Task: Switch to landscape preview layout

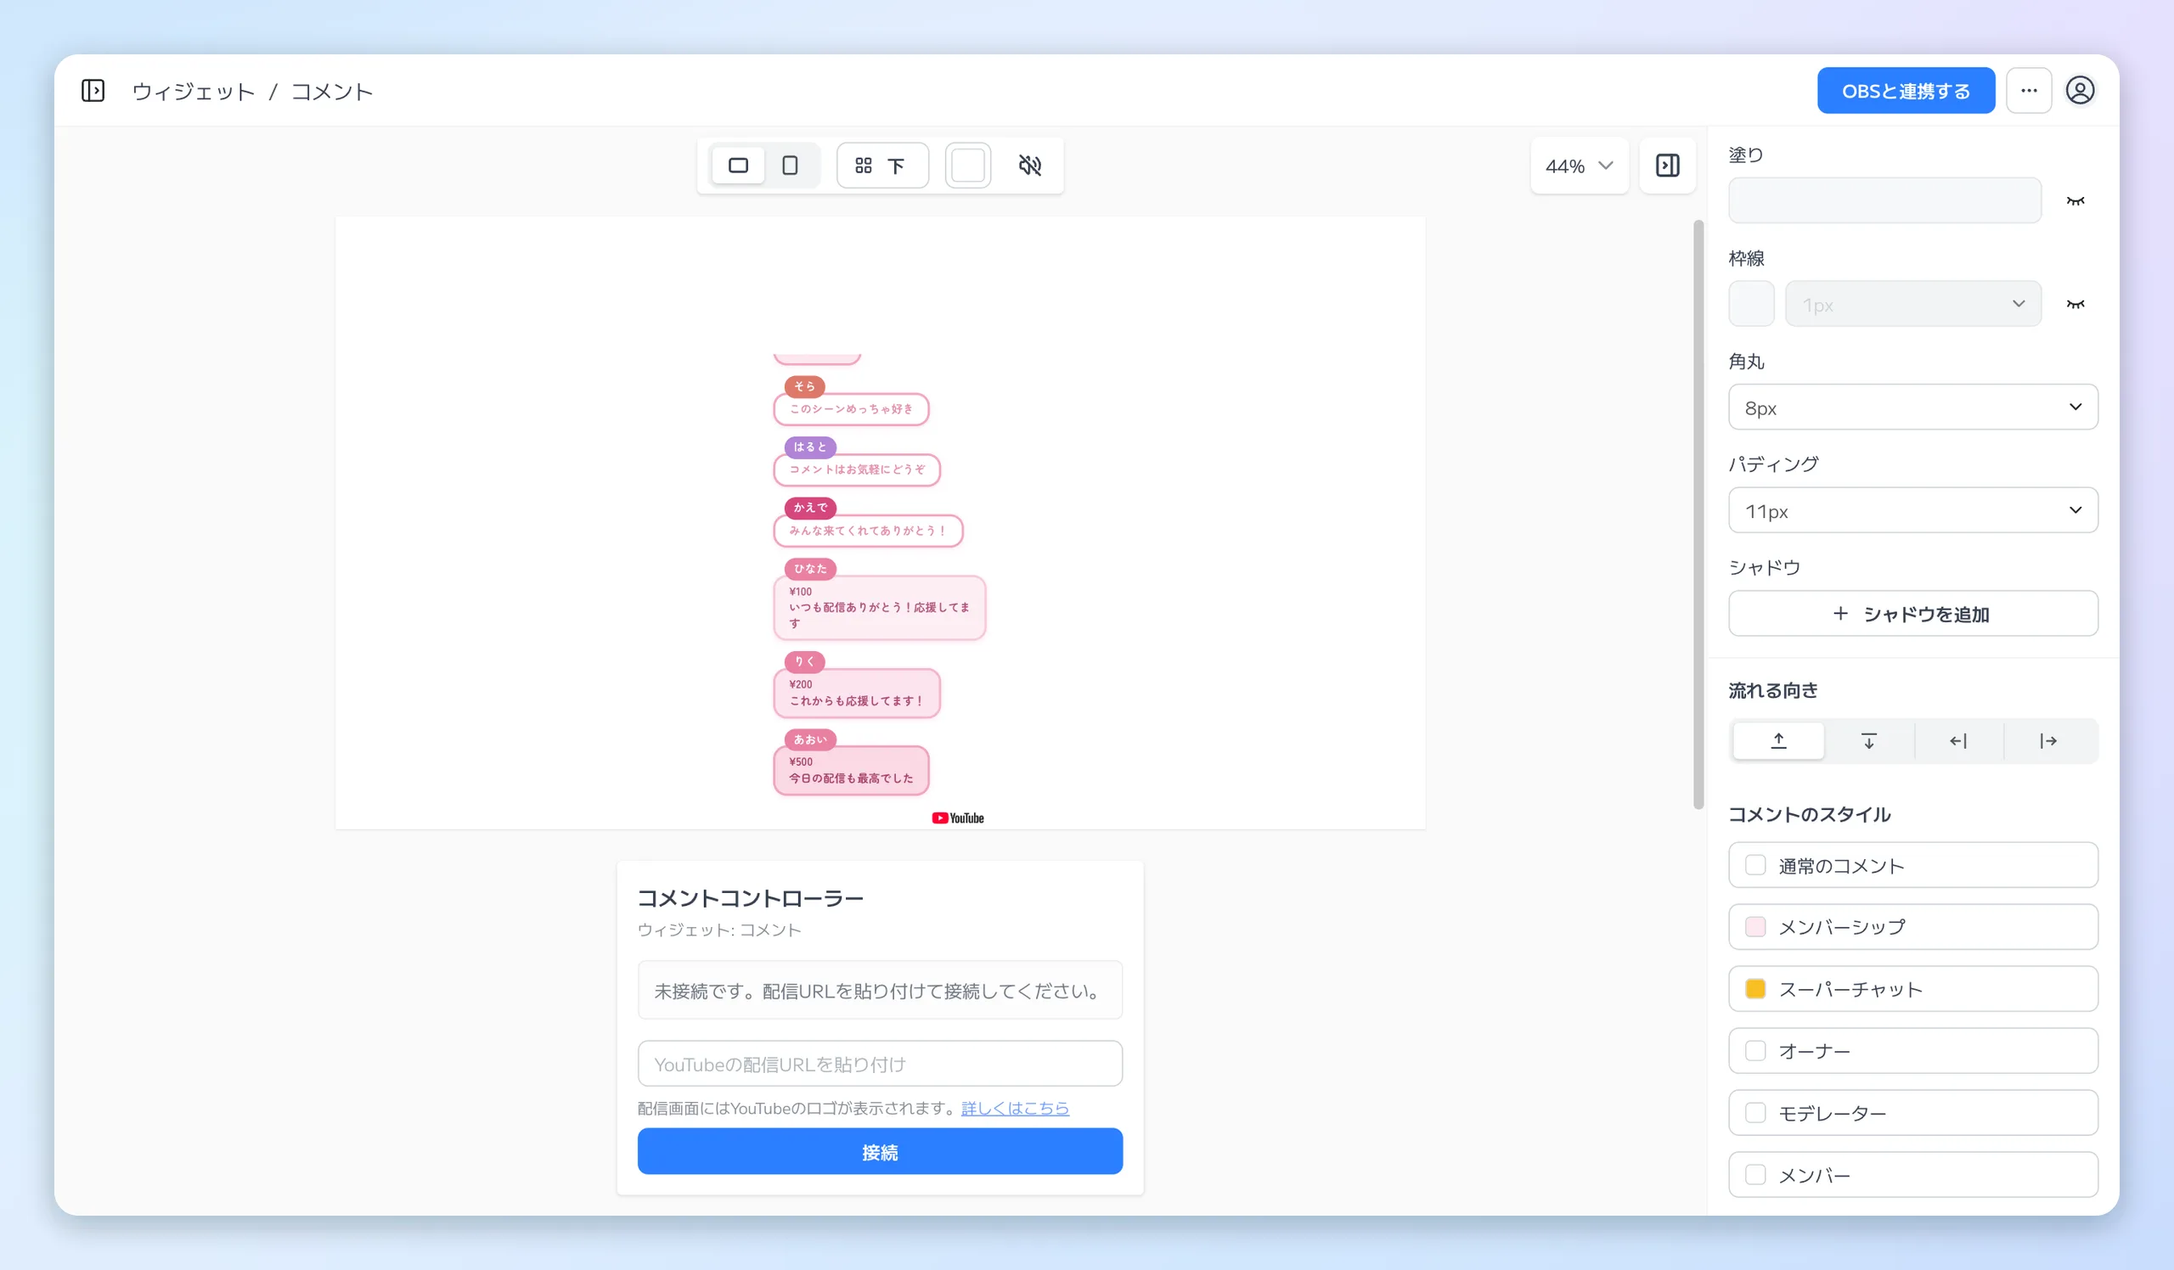Action: coord(739,166)
